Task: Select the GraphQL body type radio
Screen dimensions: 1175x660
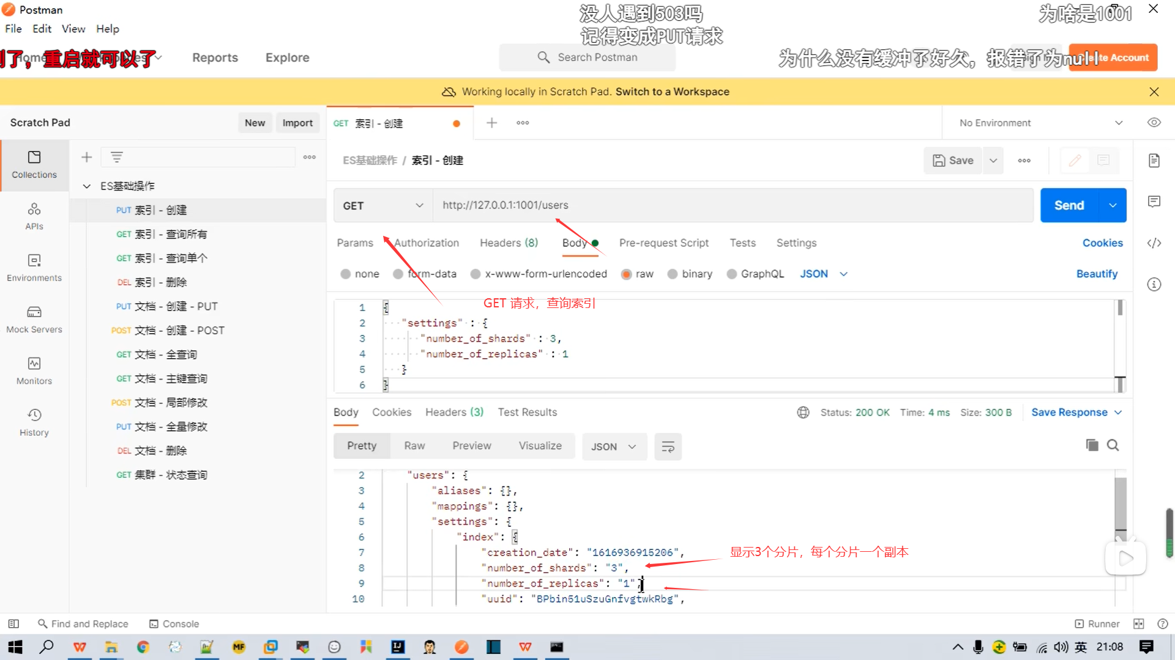Action: (731, 274)
